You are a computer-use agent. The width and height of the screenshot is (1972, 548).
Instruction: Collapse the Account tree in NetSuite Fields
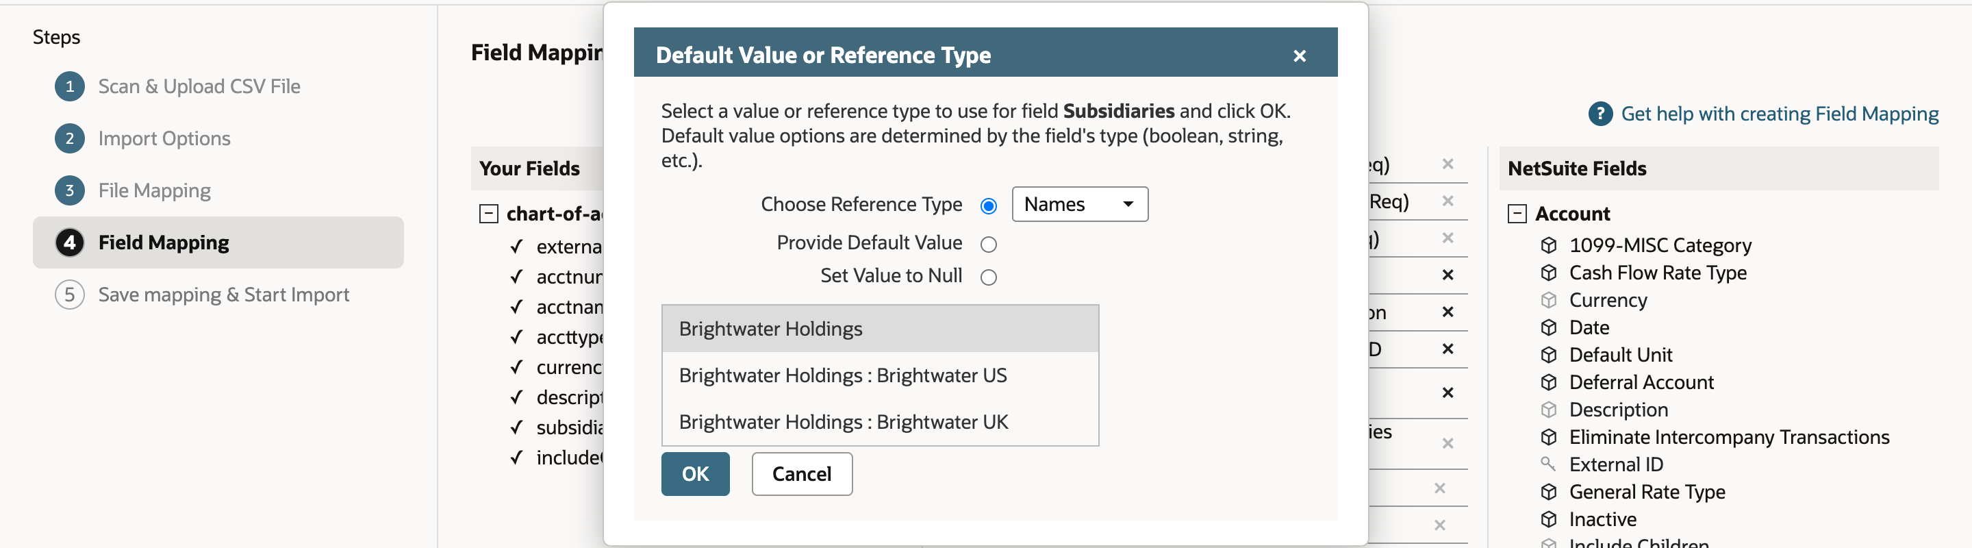[1517, 214]
